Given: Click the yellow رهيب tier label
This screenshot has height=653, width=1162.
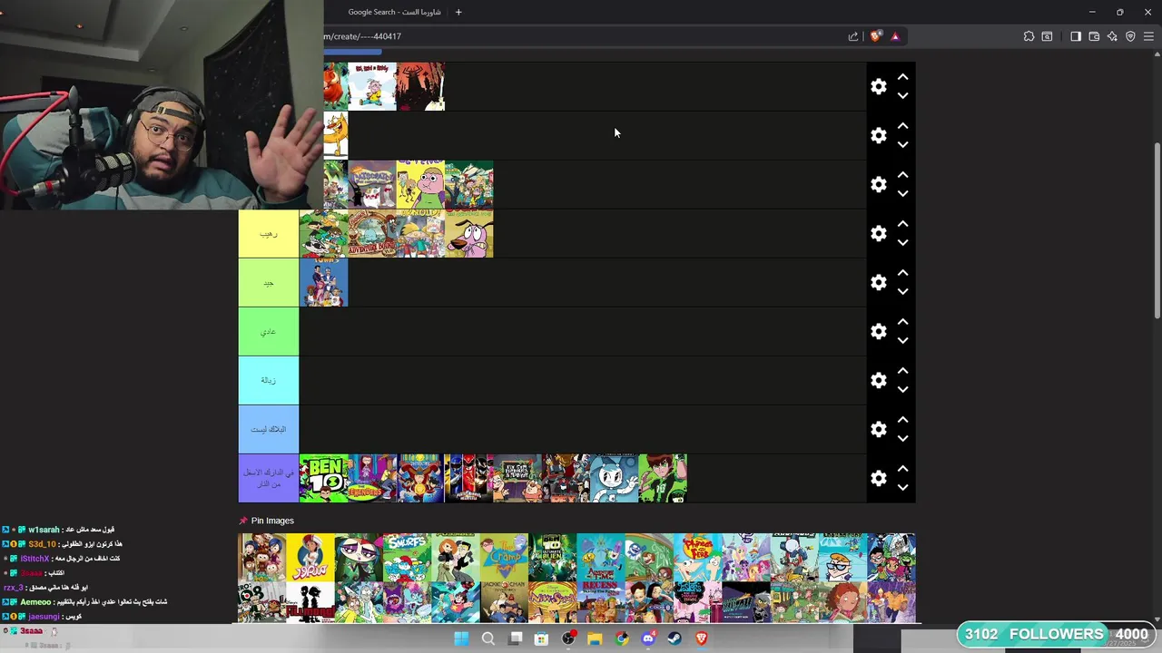Looking at the screenshot, I should [x=269, y=234].
